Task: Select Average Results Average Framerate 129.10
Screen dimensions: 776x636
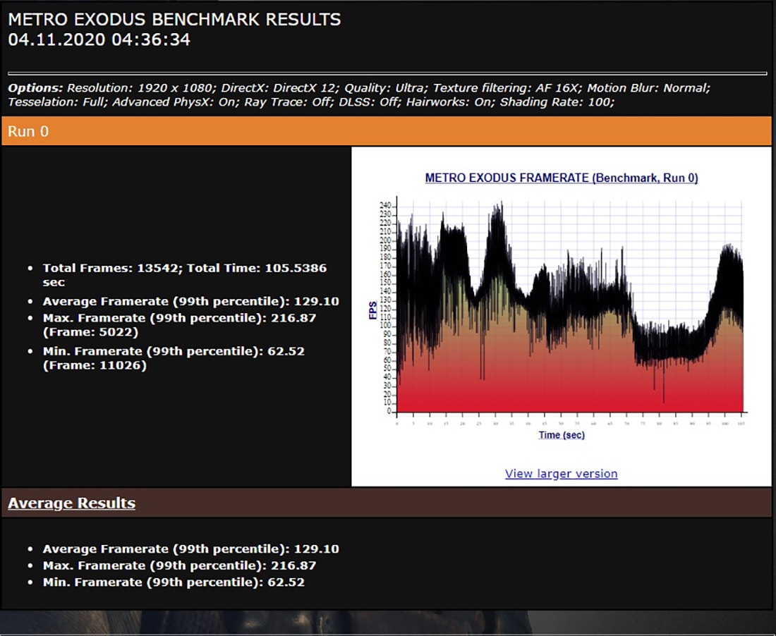Action: point(190,549)
